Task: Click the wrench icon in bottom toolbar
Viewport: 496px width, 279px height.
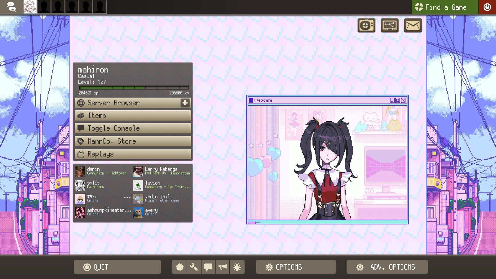Action: (194, 267)
